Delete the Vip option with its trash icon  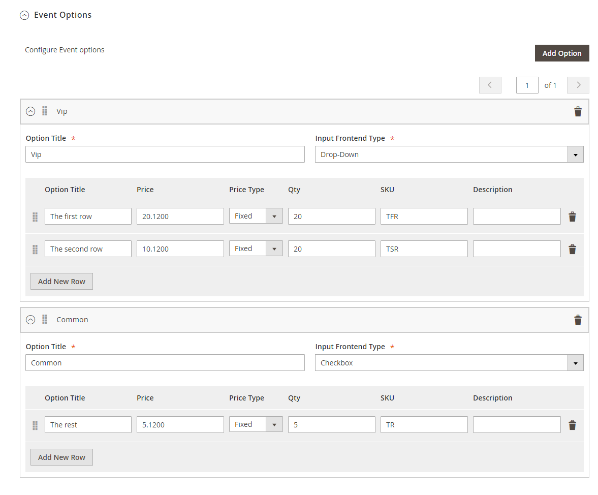pos(578,111)
